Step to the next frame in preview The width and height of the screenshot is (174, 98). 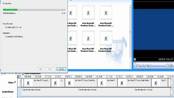[x=148, y=66]
